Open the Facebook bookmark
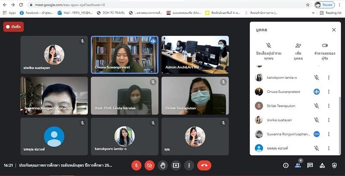Screen dimensions: 345x176 37,13
